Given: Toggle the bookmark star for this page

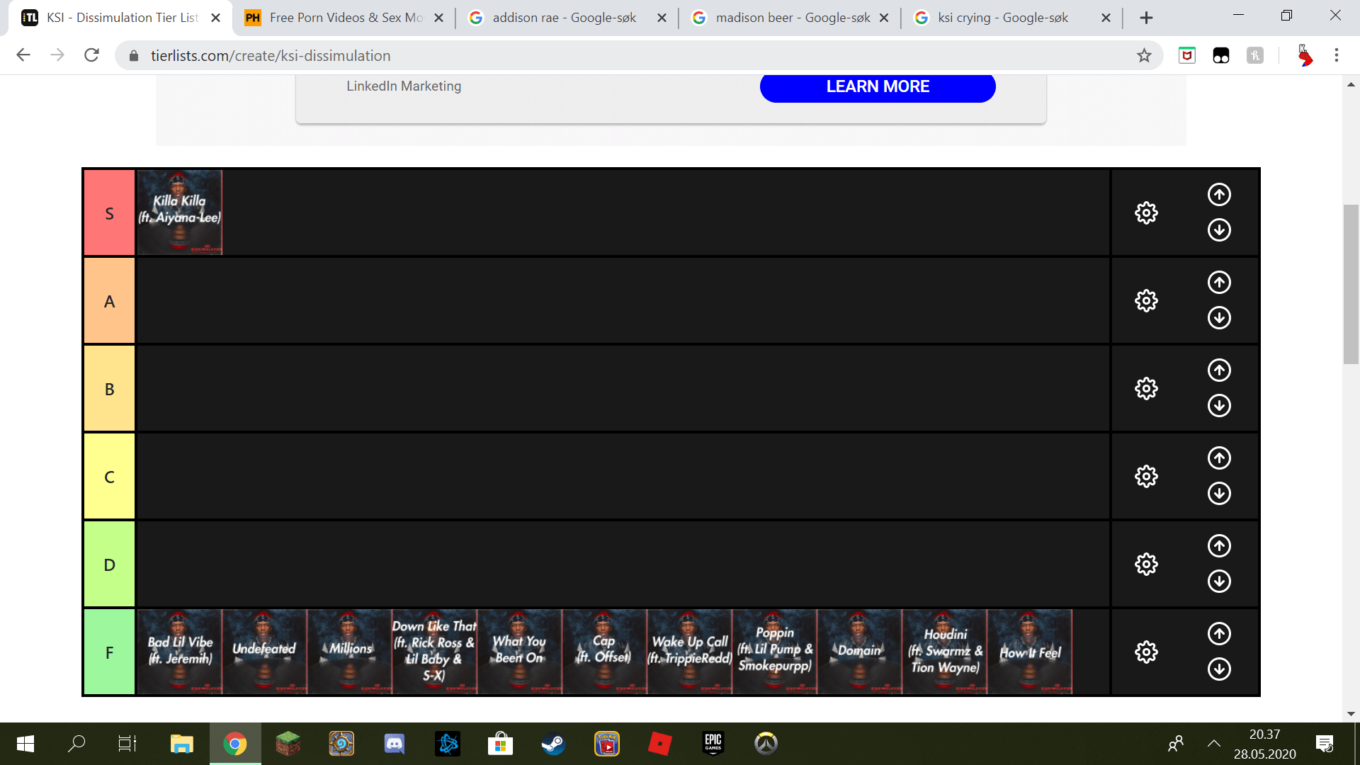Looking at the screenshot, I should [1143, 55].
